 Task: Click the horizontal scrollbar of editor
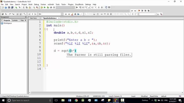click(x=69, y=92)
